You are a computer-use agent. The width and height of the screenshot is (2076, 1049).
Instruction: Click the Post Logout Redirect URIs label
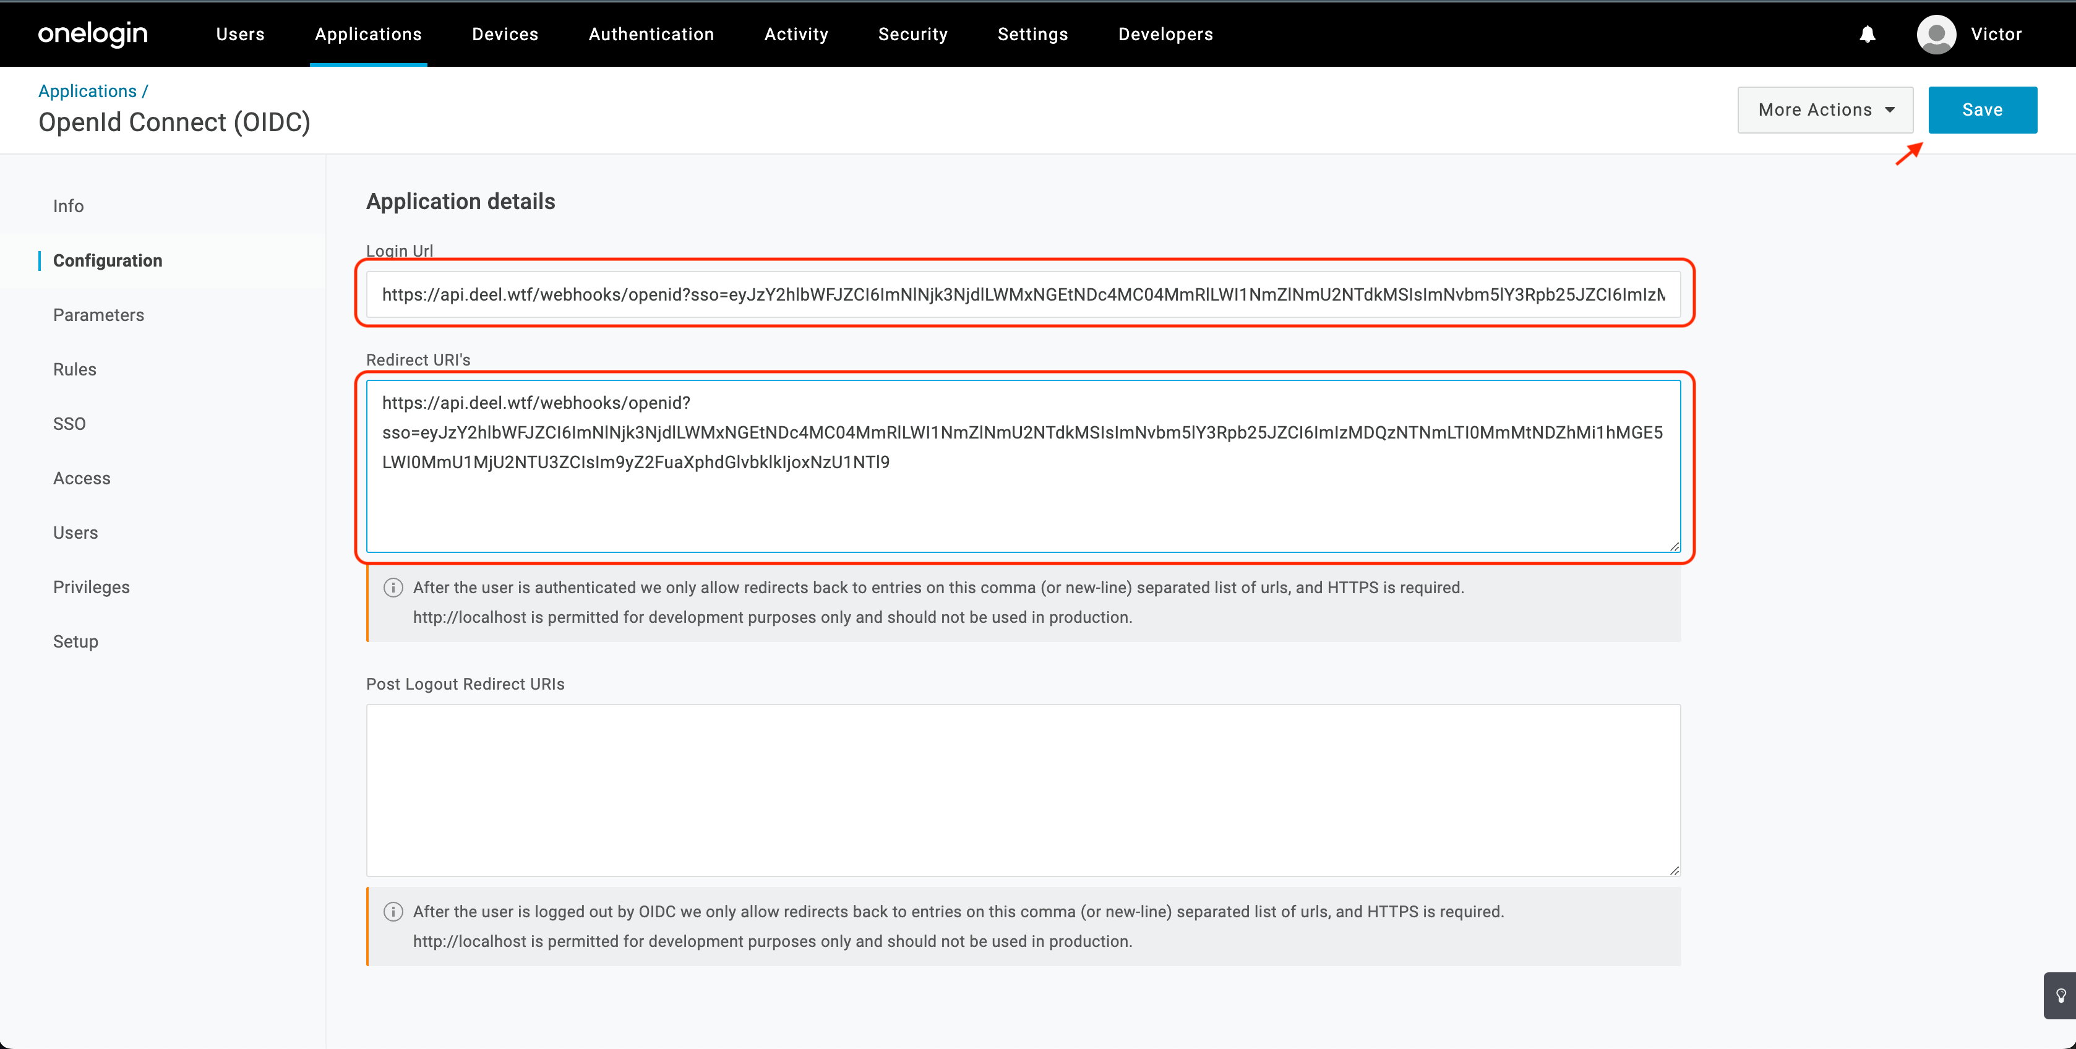pyautogui.click(x=465, y=684)
